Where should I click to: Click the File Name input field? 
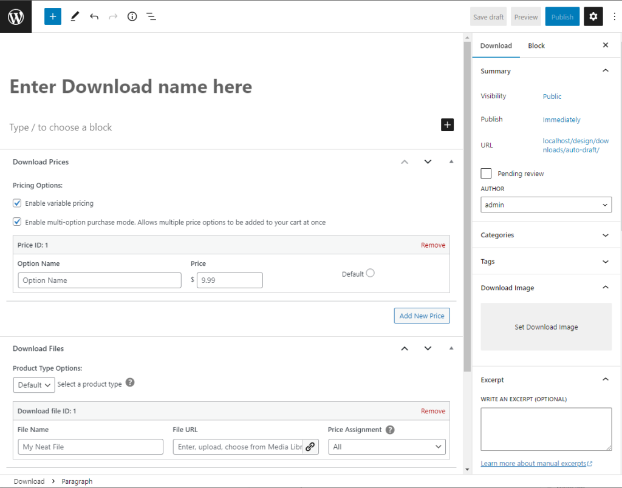pos(91,447)
